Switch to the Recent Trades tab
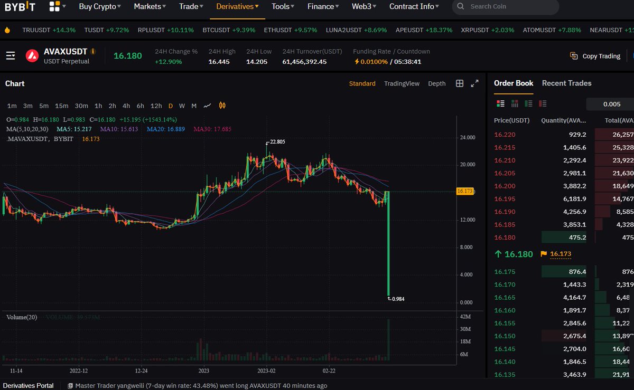Image resolution: width=634 pixels, height=390 pixels. pos(566,83)
